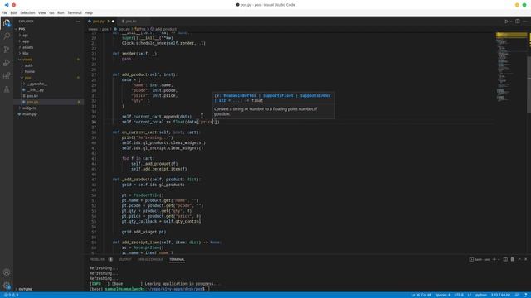This screenshot has width=531, height=298.
Task: Expand the home folder
Action: coord(27,72)
